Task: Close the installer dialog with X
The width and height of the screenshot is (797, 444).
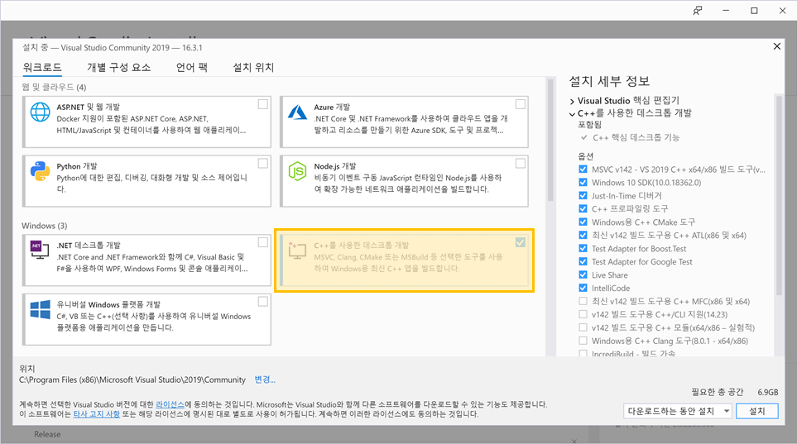Action: (x=776, y=46)
